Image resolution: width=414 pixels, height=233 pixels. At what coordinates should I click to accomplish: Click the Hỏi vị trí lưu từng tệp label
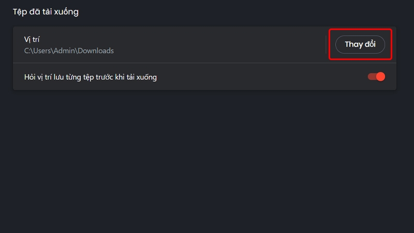[x=91, y=77]
